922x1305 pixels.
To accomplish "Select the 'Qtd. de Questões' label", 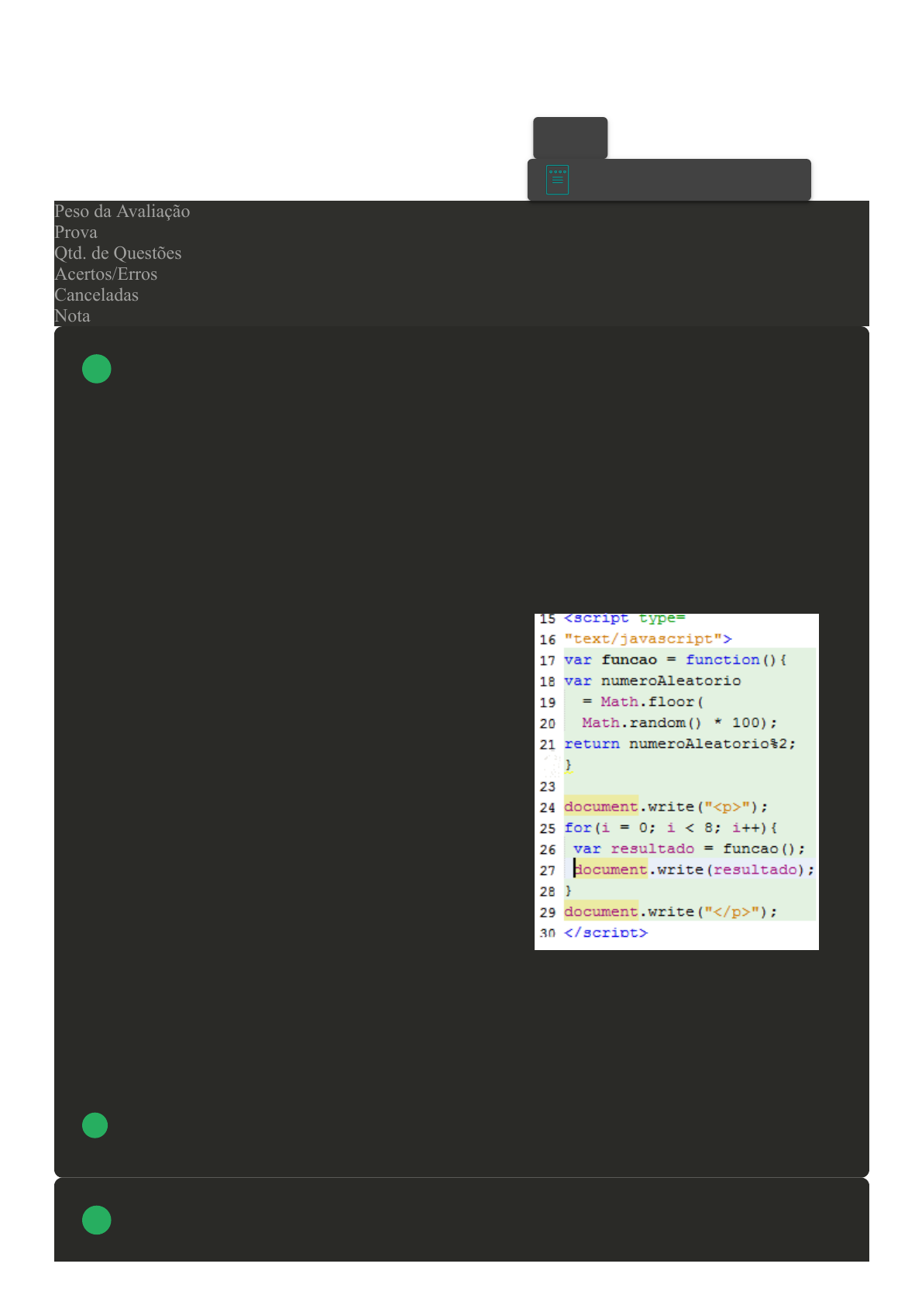I will coord(118,253).
